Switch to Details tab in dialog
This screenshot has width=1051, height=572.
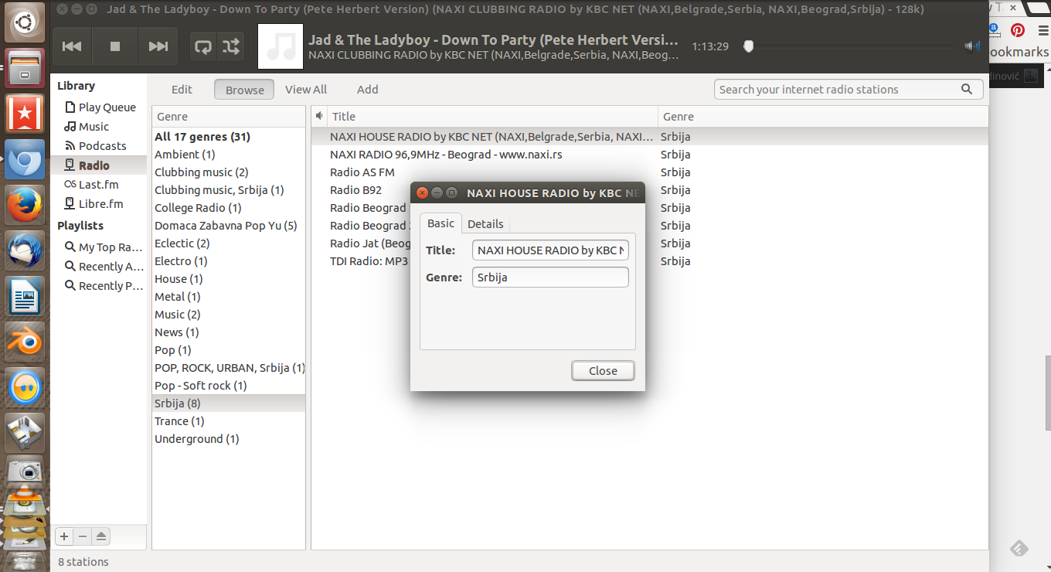click(485, 224)
